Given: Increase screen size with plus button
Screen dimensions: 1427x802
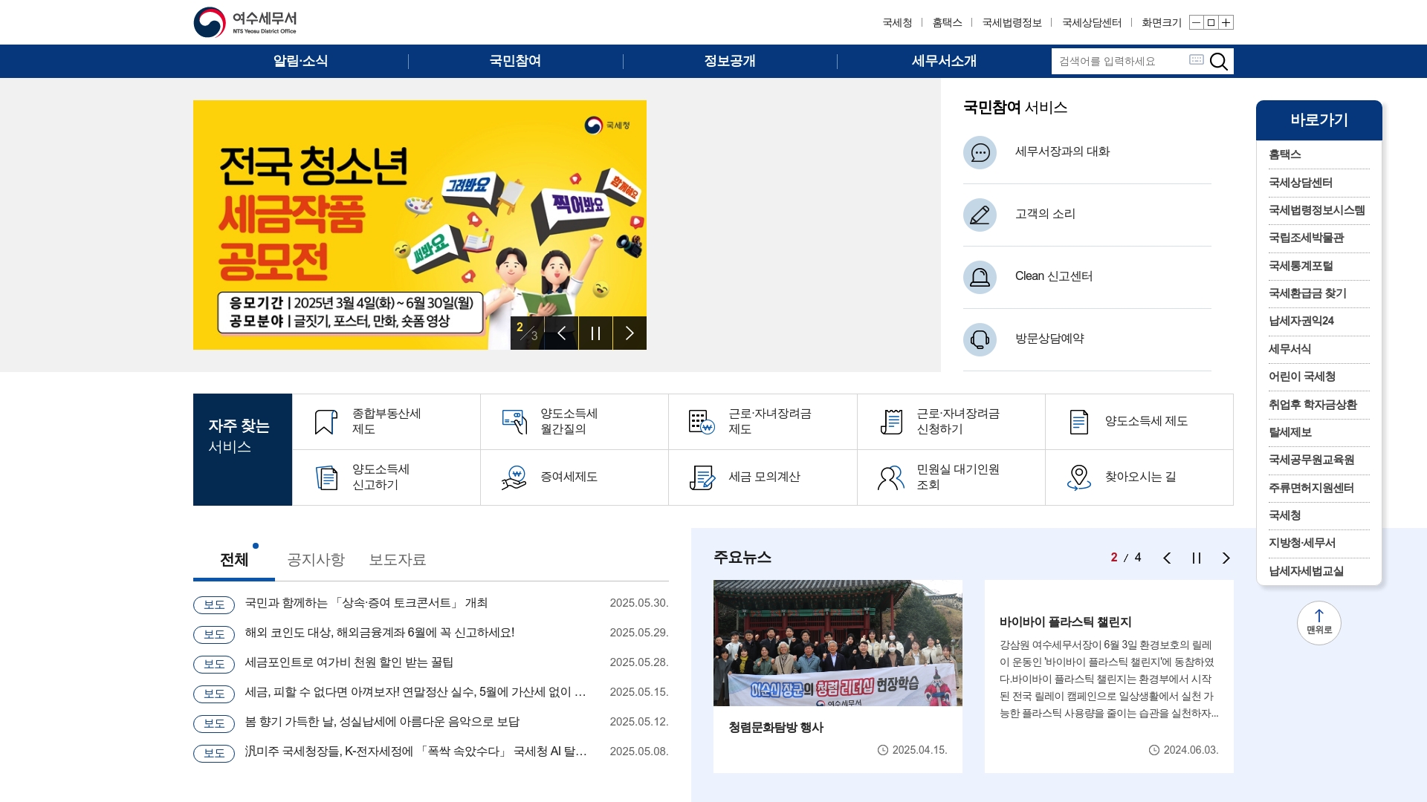Looking at the screenshot, I should pyautogui.click(x=1226, y=22).
